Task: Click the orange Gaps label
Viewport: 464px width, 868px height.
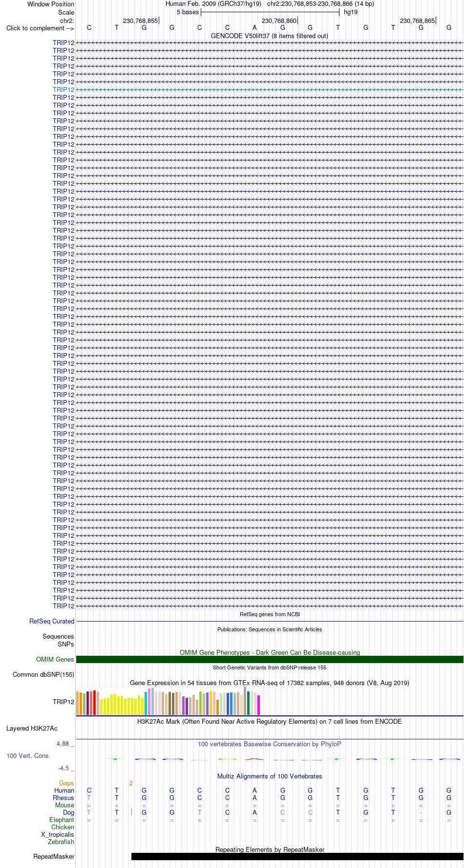Action: tap(66, 783)
